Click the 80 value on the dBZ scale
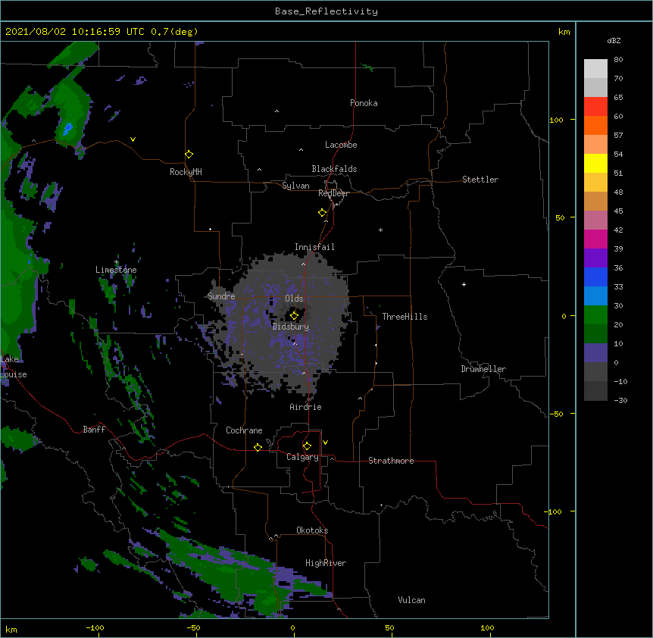The width and height of the screenshot is (653, 638). tap(618, 60)
